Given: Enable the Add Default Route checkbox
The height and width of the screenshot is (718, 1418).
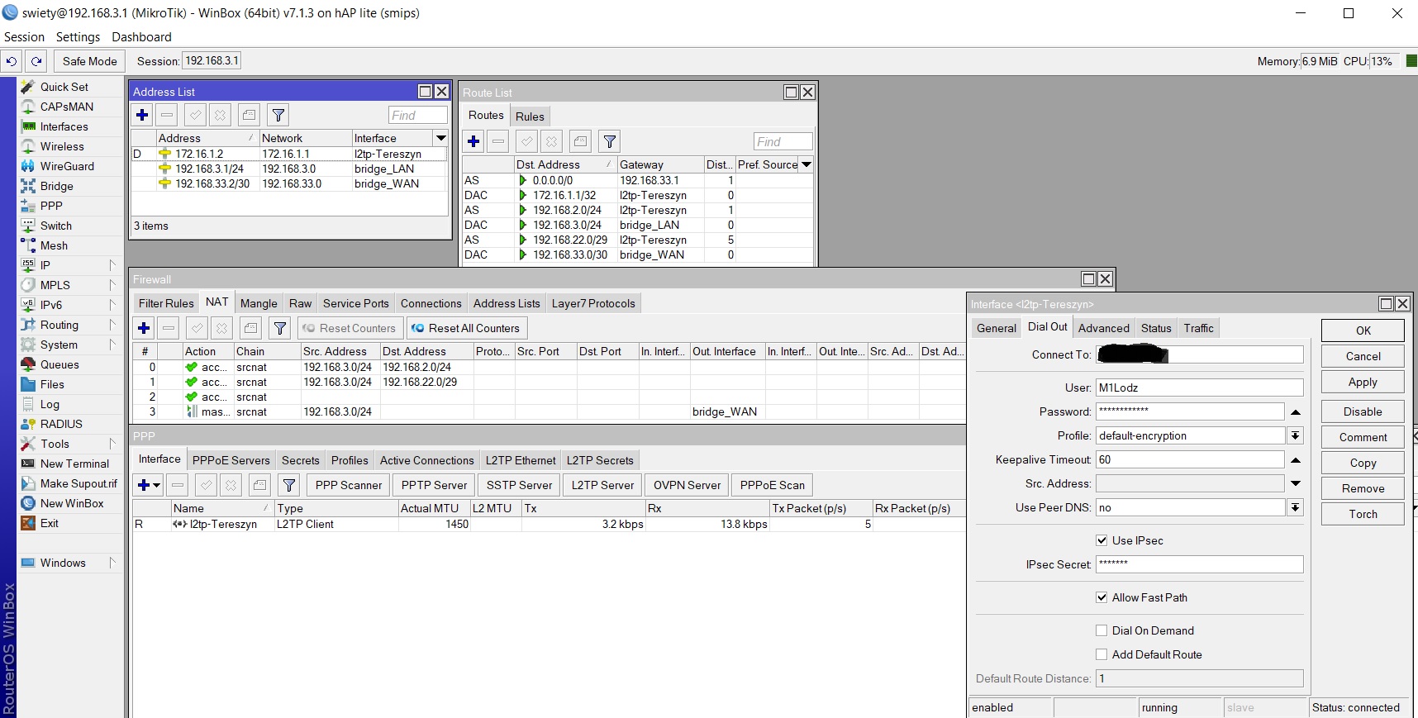Looking at the screenshot, I should [x=1102, y=654].
